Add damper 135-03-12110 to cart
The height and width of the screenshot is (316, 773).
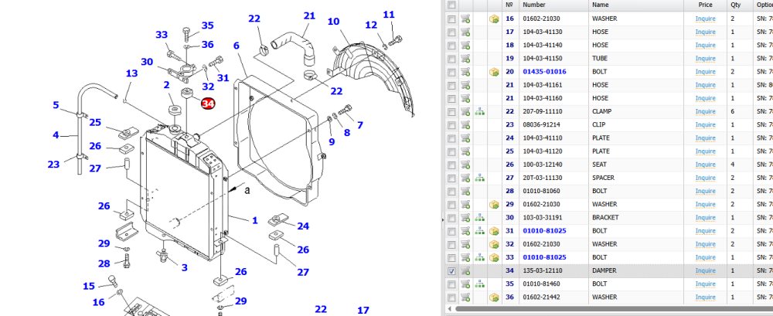(465, 270)
